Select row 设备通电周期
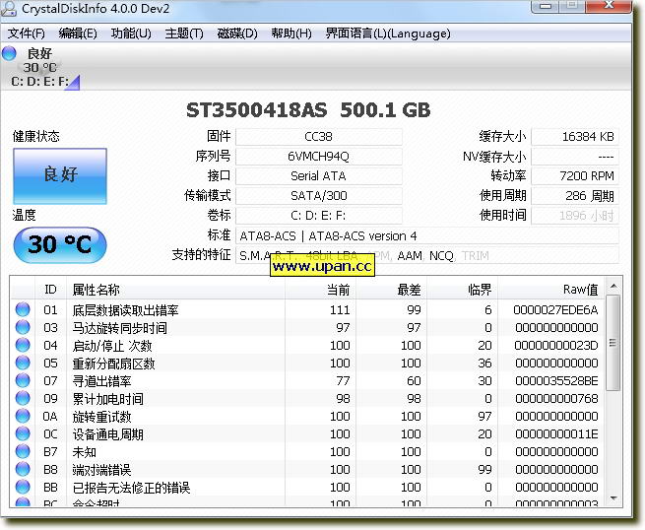The width and height of the screenshot is (645, 530). pyautogui.click(x=307, y=433)
